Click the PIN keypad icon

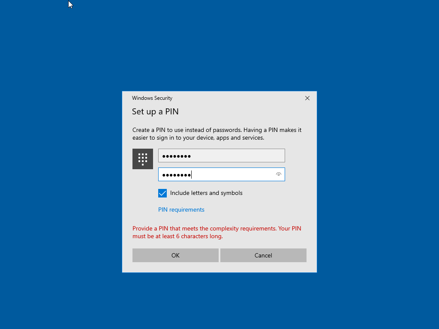[143, 159]
